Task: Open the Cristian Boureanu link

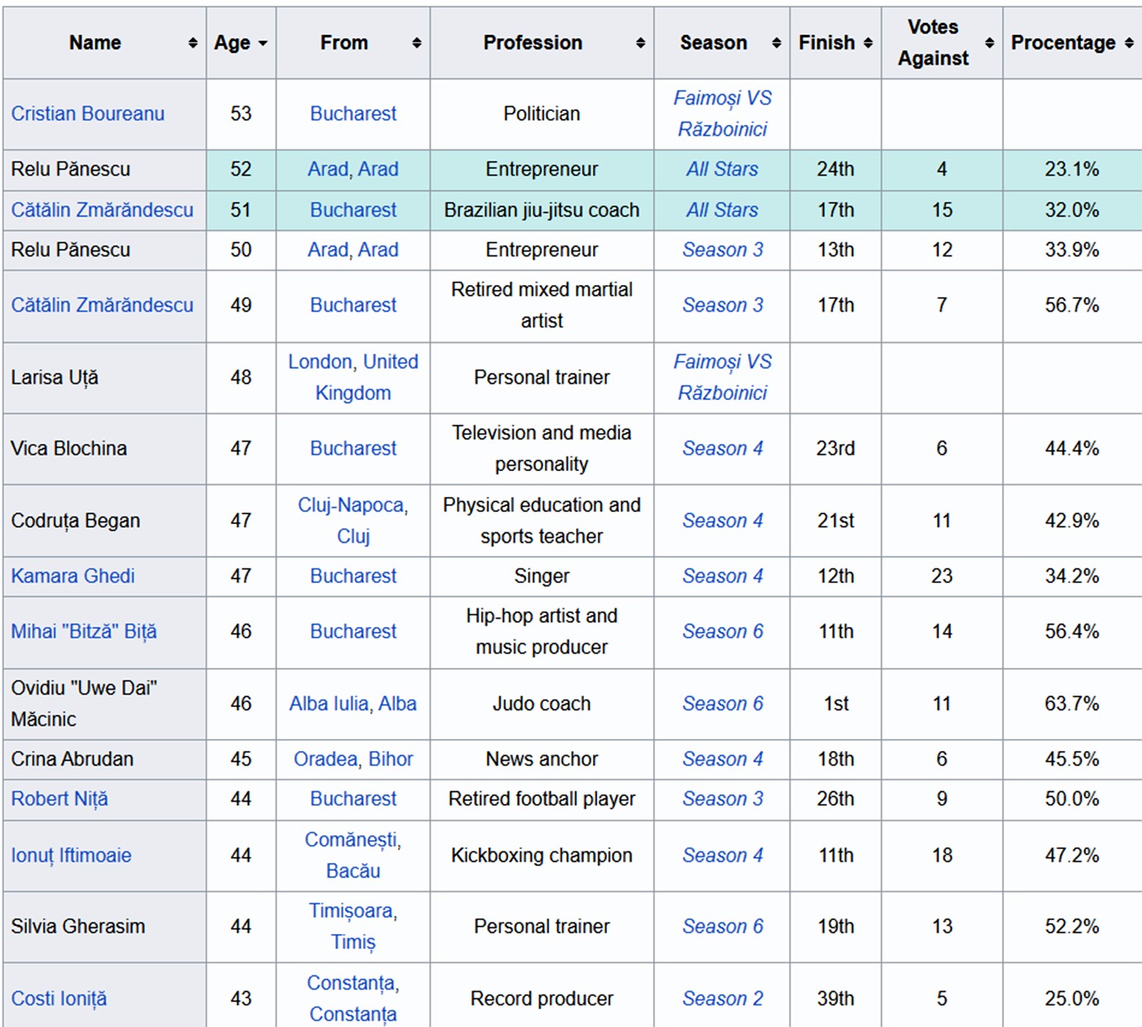Action: (x=87, y=113)
